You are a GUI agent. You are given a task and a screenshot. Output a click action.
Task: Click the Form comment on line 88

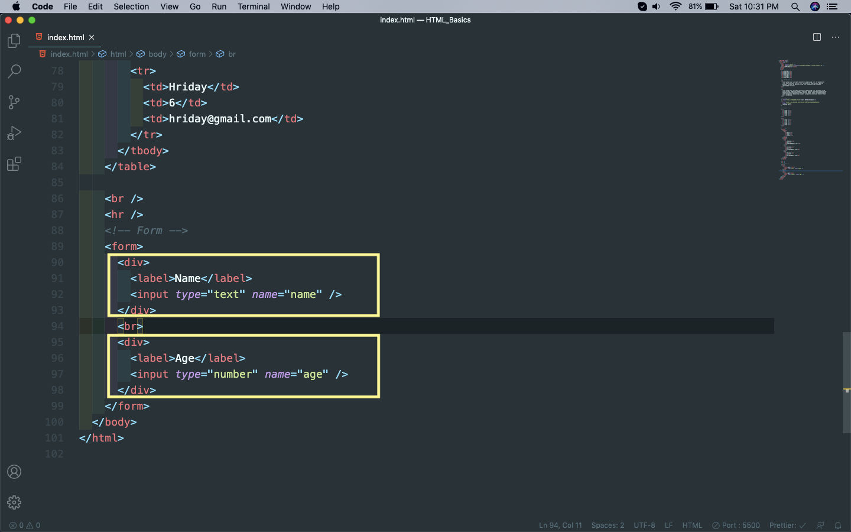(147, 231)
